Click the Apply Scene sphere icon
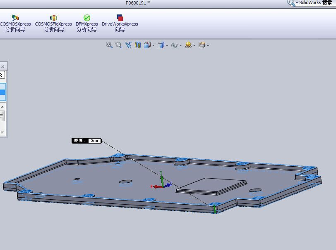Viewport: 336px width, 250px height. [x=188, y=45]
